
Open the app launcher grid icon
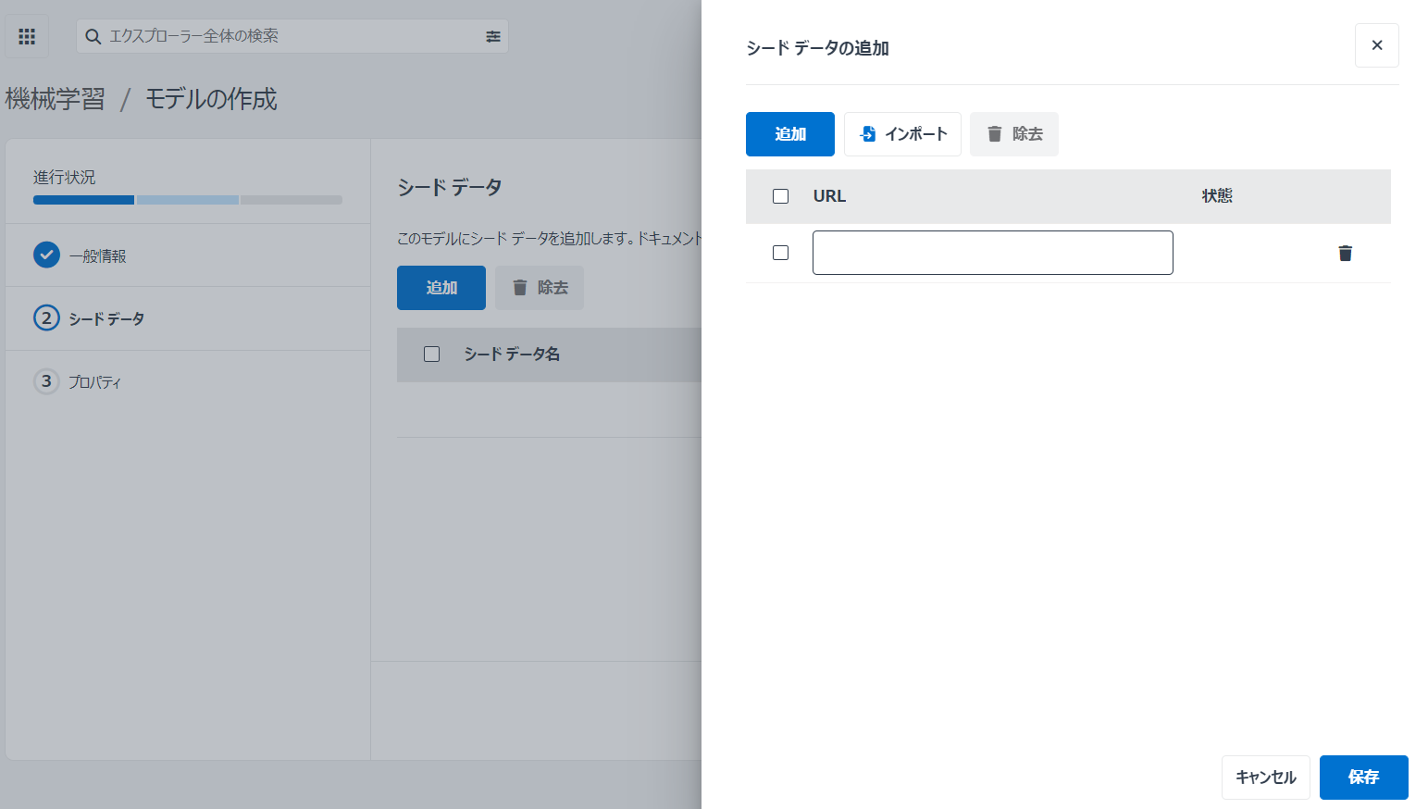coord(26,35)
